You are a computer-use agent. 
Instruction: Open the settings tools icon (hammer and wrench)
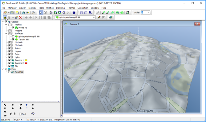point(34,13)
